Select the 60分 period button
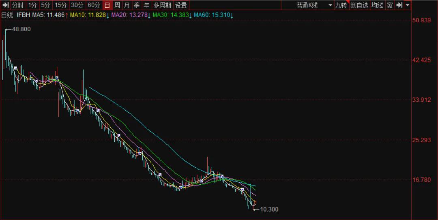The height and width of the screenshot is (220, 438). 94,5
